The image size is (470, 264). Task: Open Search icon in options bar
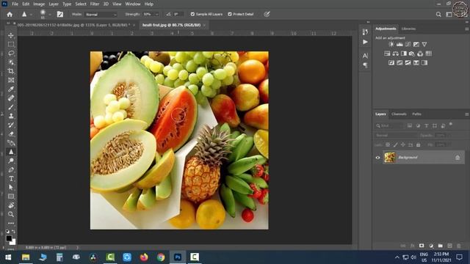click(x=438, y=14)
